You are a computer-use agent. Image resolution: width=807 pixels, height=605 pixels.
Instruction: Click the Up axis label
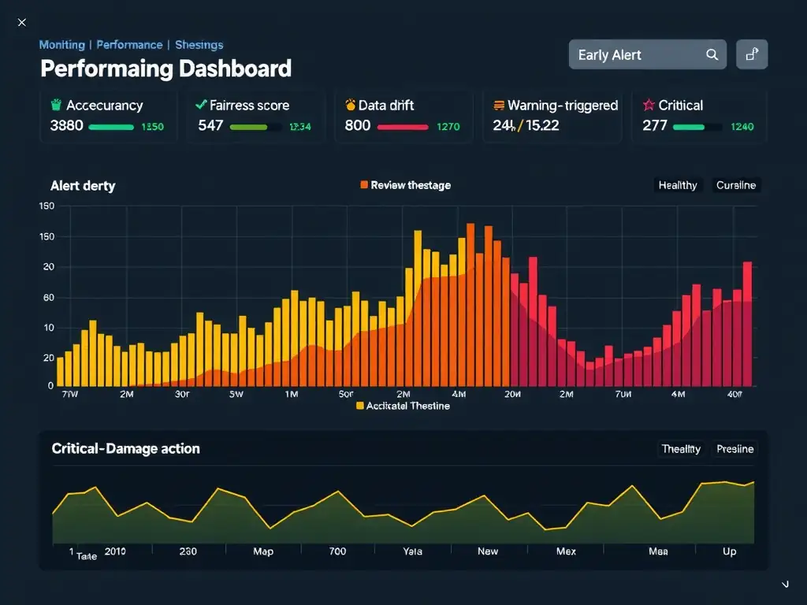point(729,551)
